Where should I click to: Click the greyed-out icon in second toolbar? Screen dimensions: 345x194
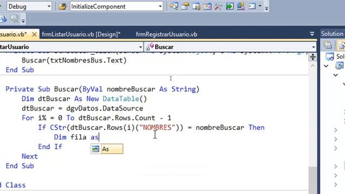(15, 19)
